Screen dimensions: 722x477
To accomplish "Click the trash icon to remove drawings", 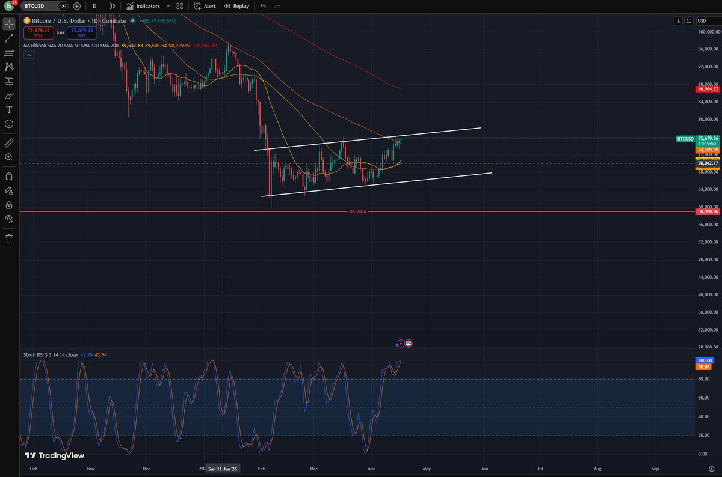I will [x=9, y=238].
